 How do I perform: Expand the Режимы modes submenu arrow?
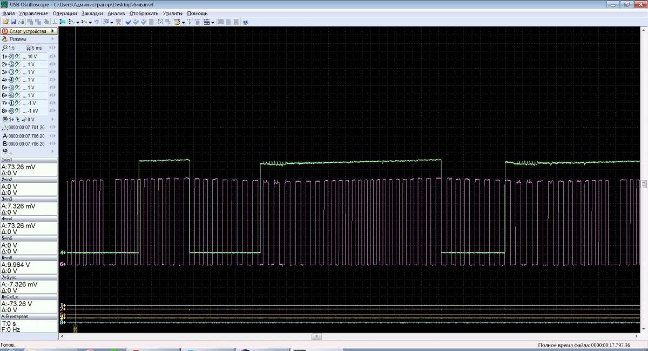pyautogui.click(x=52, y=39)
